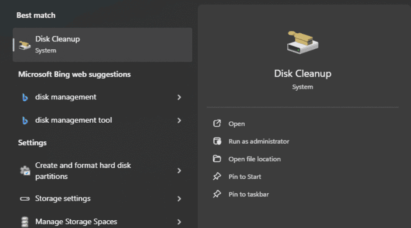Click the hard disk partitions gear icon
Viewport: 411px width, 228px height.
[x=25, y=171]
